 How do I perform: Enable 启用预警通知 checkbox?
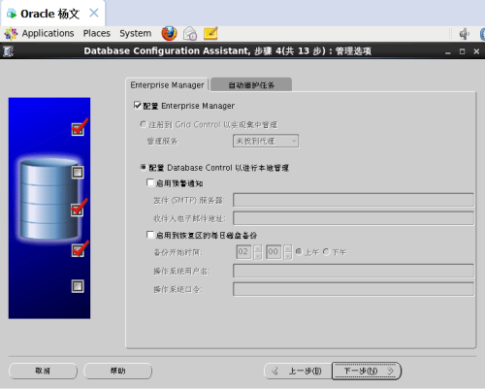tap(150, 182)
